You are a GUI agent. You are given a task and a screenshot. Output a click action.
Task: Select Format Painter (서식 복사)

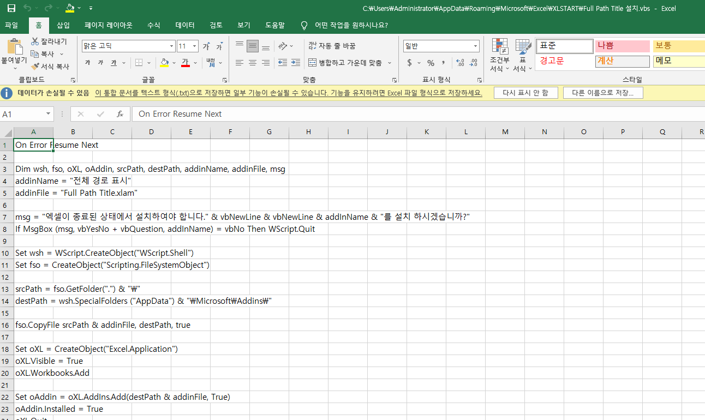click(x=50, y=67)
